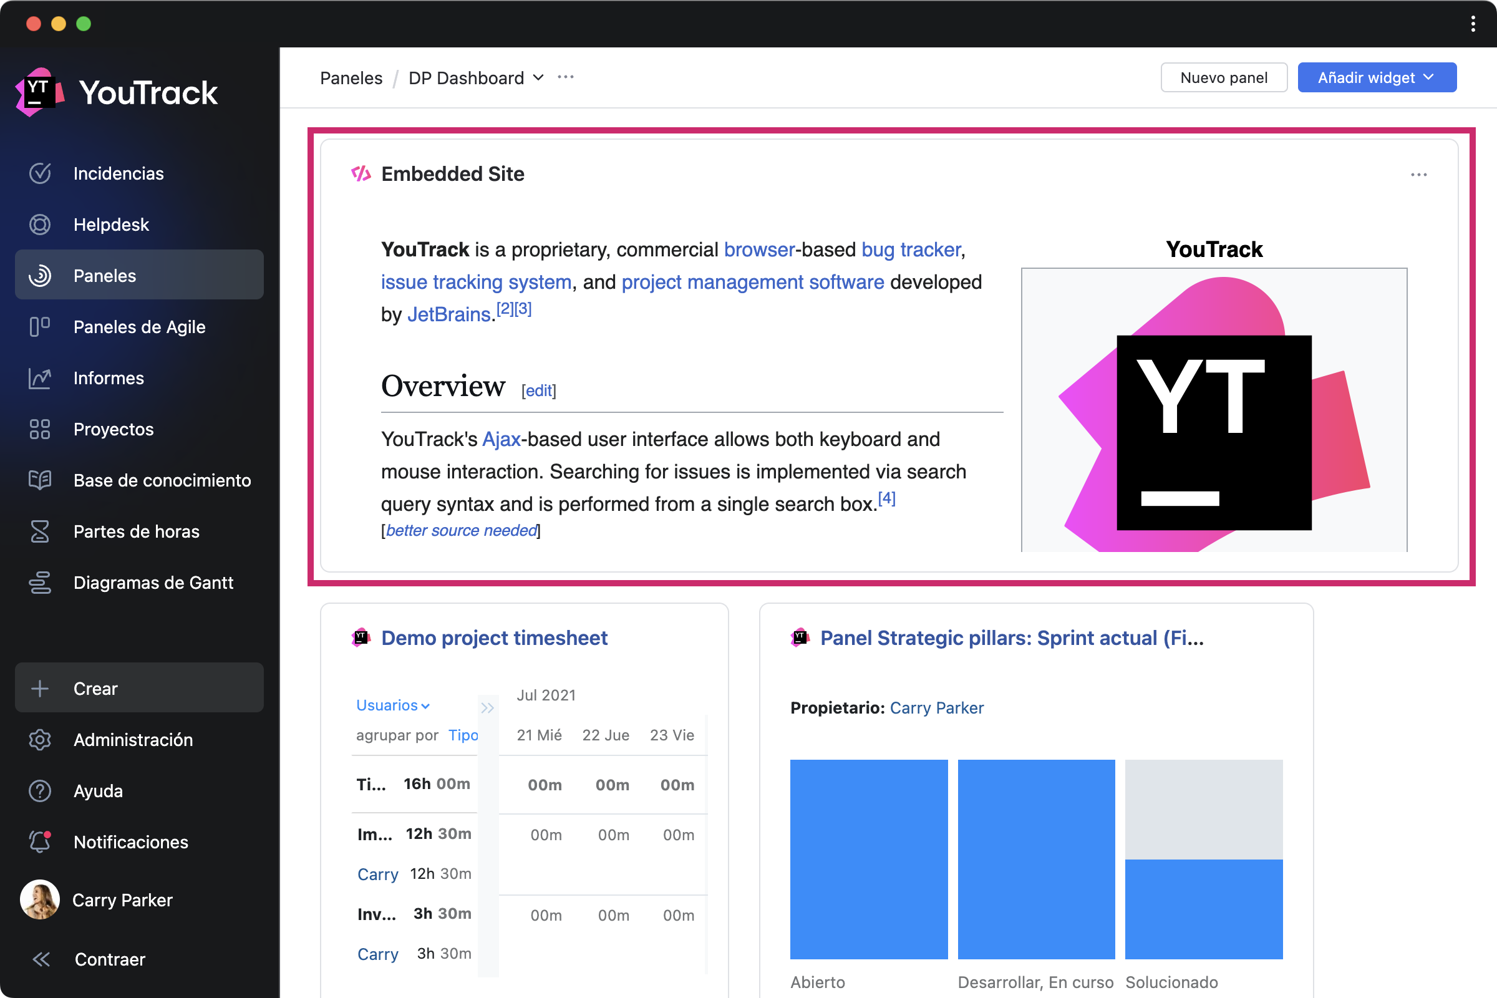Viewport: 1497px width, 998px height.
Task: Change grouping via Tipo selector
Action: 463,735
